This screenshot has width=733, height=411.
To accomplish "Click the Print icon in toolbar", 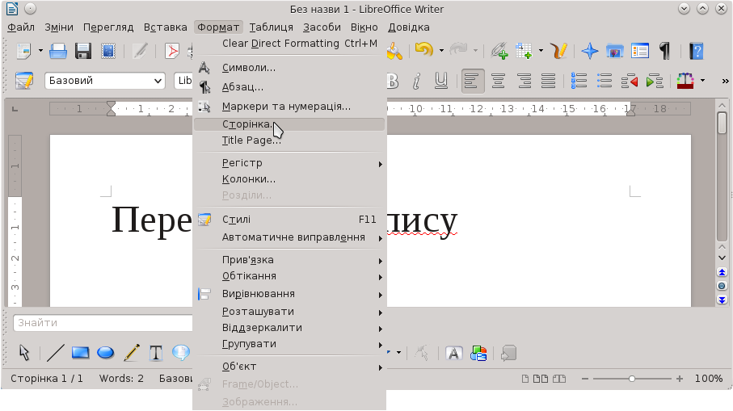I will [58, 52].
